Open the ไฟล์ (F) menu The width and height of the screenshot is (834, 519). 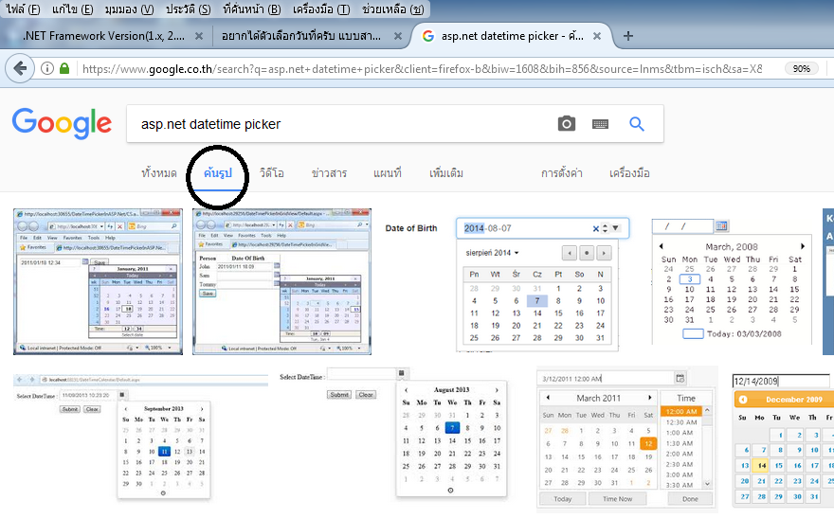coord(23,9)
